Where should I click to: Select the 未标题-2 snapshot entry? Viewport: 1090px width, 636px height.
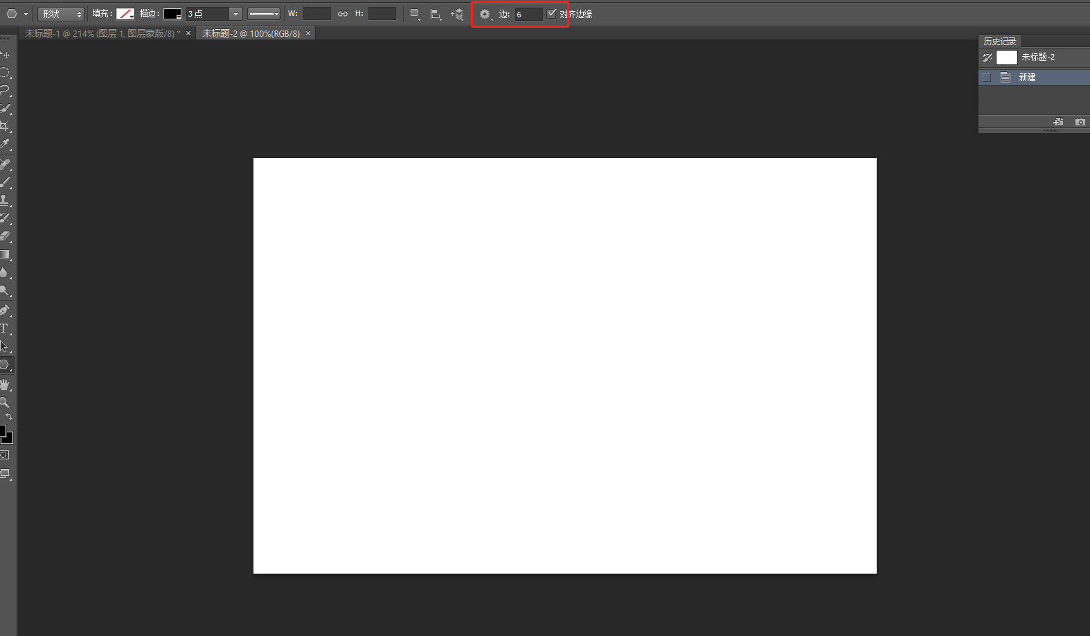1034,58
